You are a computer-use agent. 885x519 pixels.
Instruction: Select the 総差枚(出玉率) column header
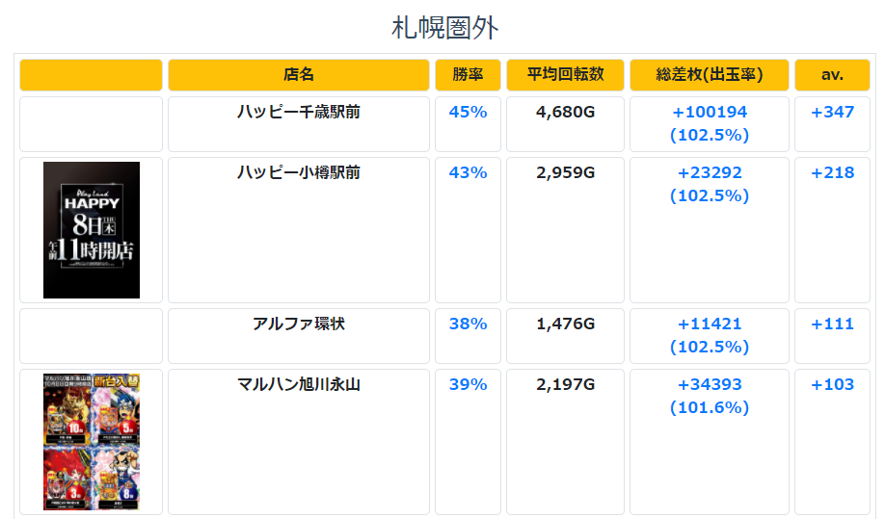pyautogui.click(x=710, y=75)
